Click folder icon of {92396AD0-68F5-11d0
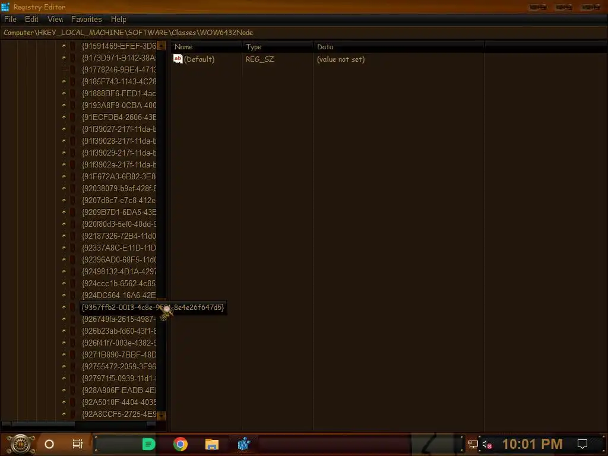608x456 pixels. click(x=73, y=260)
